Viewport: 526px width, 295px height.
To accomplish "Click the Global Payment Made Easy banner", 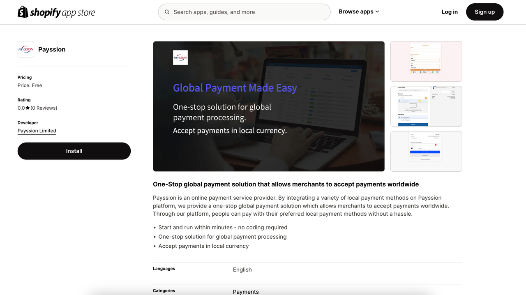I will click(x=269, y=106).
